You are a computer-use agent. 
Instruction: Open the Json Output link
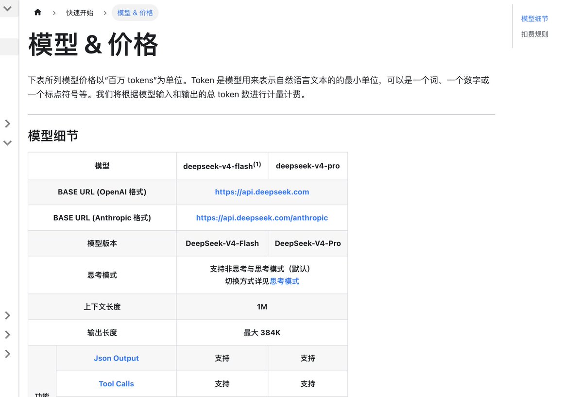pos(116,358)
